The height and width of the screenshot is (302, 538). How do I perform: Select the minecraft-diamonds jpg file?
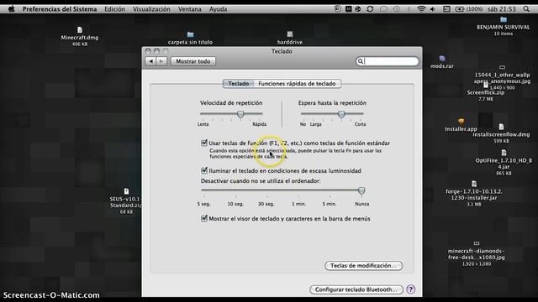(477, 253)
